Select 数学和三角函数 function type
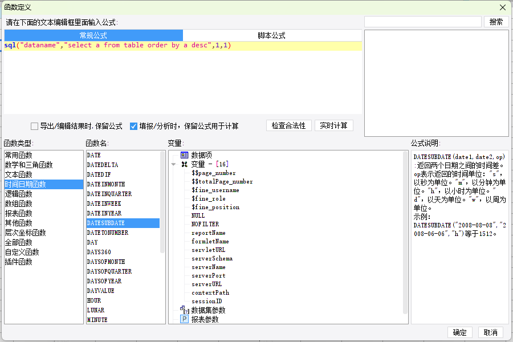Screen dimensions: 513x342 pos(44,165)
